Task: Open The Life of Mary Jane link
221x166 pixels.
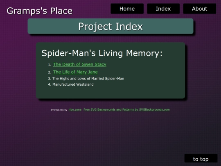Action: (75, 72)
